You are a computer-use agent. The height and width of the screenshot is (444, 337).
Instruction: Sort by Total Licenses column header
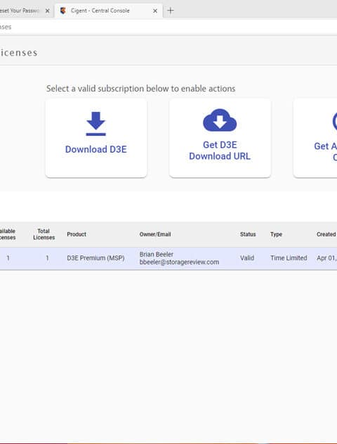point(44,234)
